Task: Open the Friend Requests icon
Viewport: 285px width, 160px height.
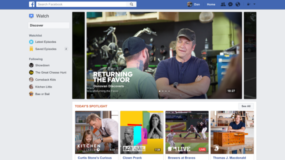Action: tap(223, 4)
